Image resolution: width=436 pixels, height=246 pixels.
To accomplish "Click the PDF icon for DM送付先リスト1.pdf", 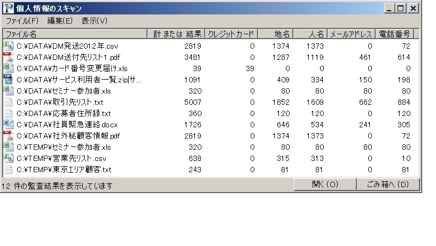I will coord(9,57).
